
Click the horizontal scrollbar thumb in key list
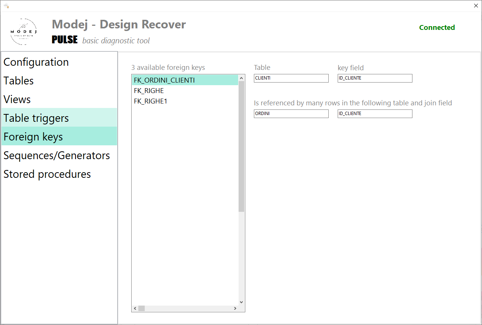tap(141, 309)
